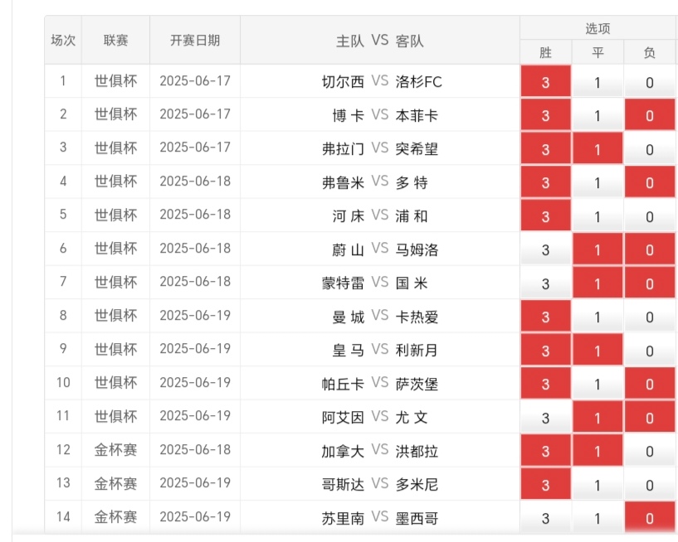The width and height of the screenshot is (678, 542).
Task: Select draw option 1 for 博卡 VS 本菲卡
Action: tap(598, 115)
